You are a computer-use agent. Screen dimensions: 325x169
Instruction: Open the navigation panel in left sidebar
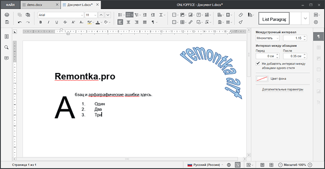coord(6,37)
